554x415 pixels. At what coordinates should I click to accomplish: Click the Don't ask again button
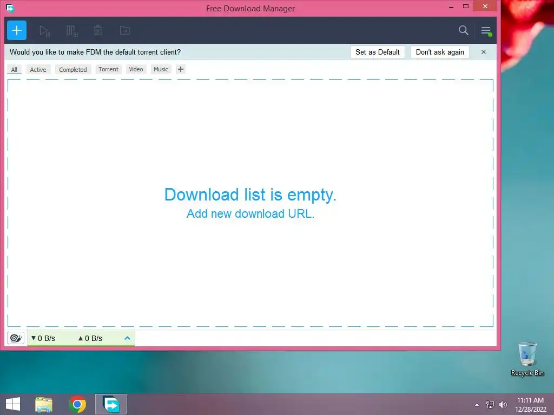440,52
